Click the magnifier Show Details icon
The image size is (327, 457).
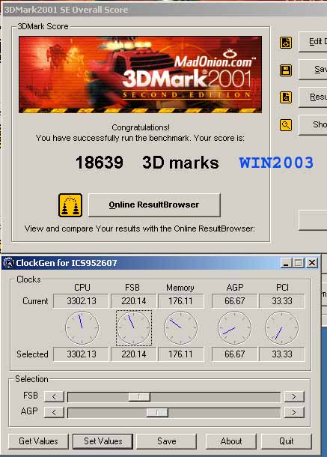click(286, 125)
